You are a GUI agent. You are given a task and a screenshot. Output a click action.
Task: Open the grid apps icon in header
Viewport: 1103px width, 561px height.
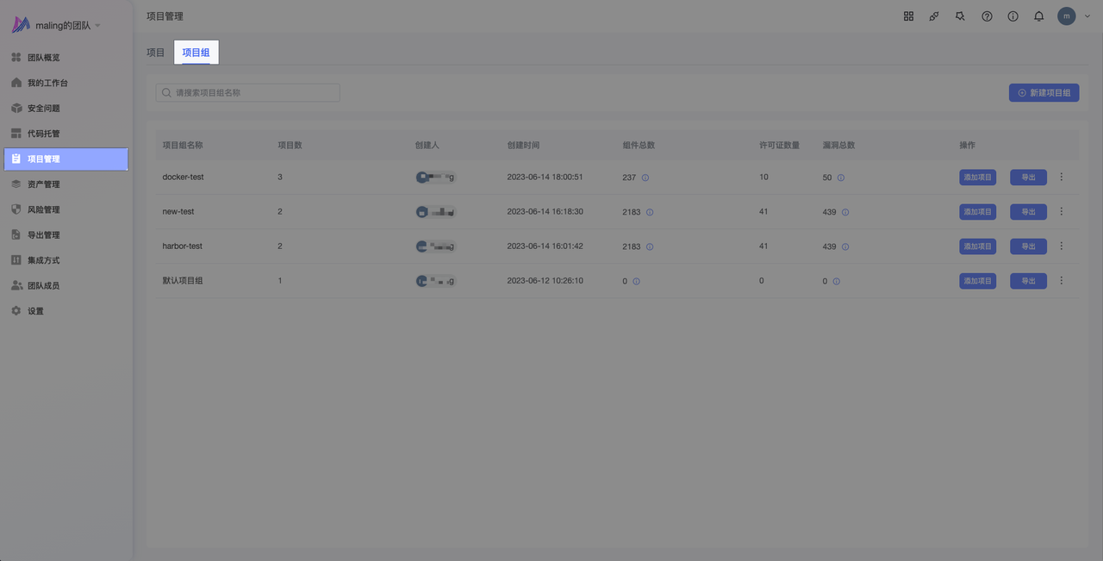[x=908, y=16]
